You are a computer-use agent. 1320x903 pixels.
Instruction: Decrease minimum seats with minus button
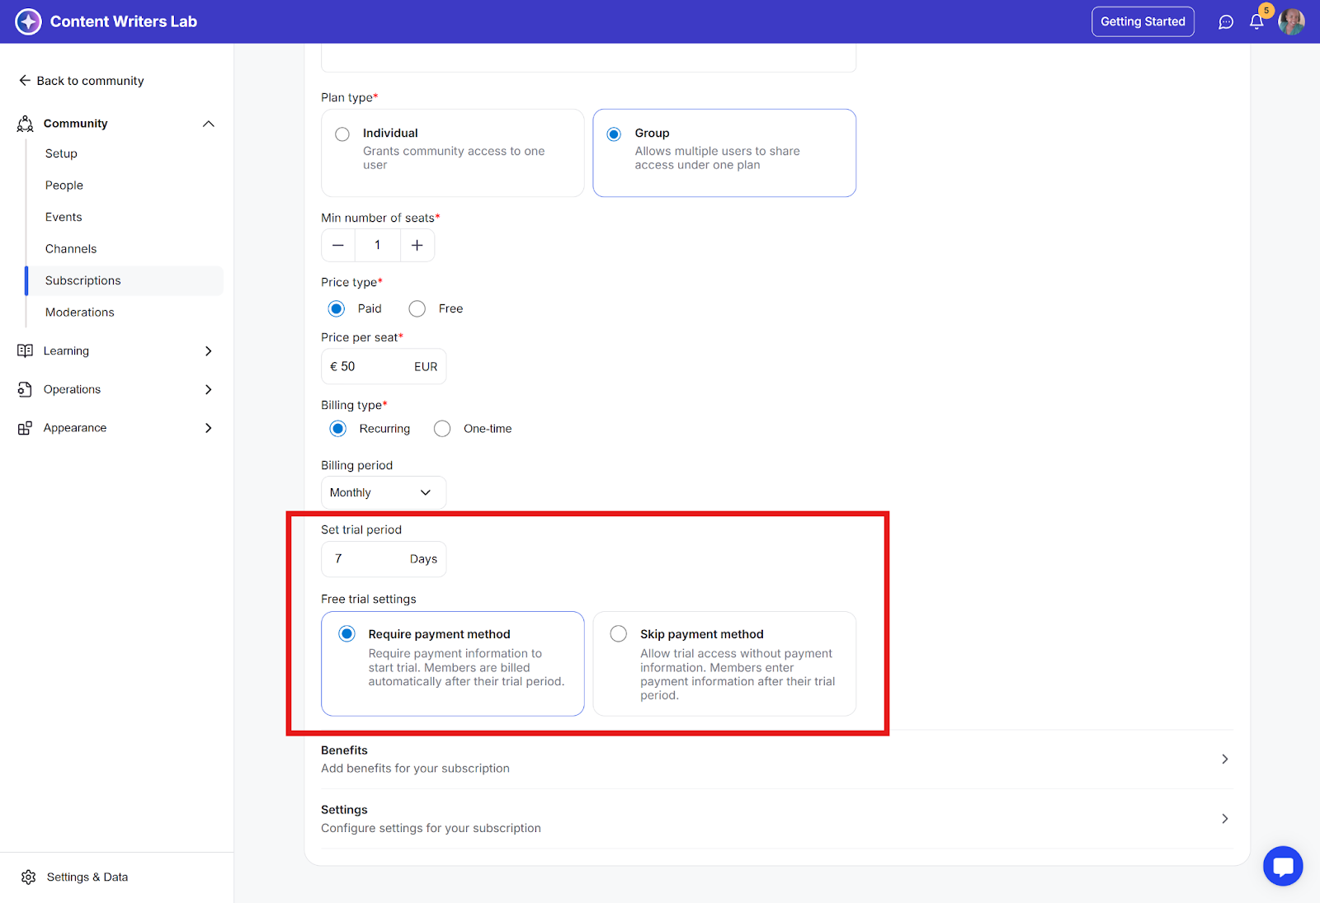click(338, 245)
